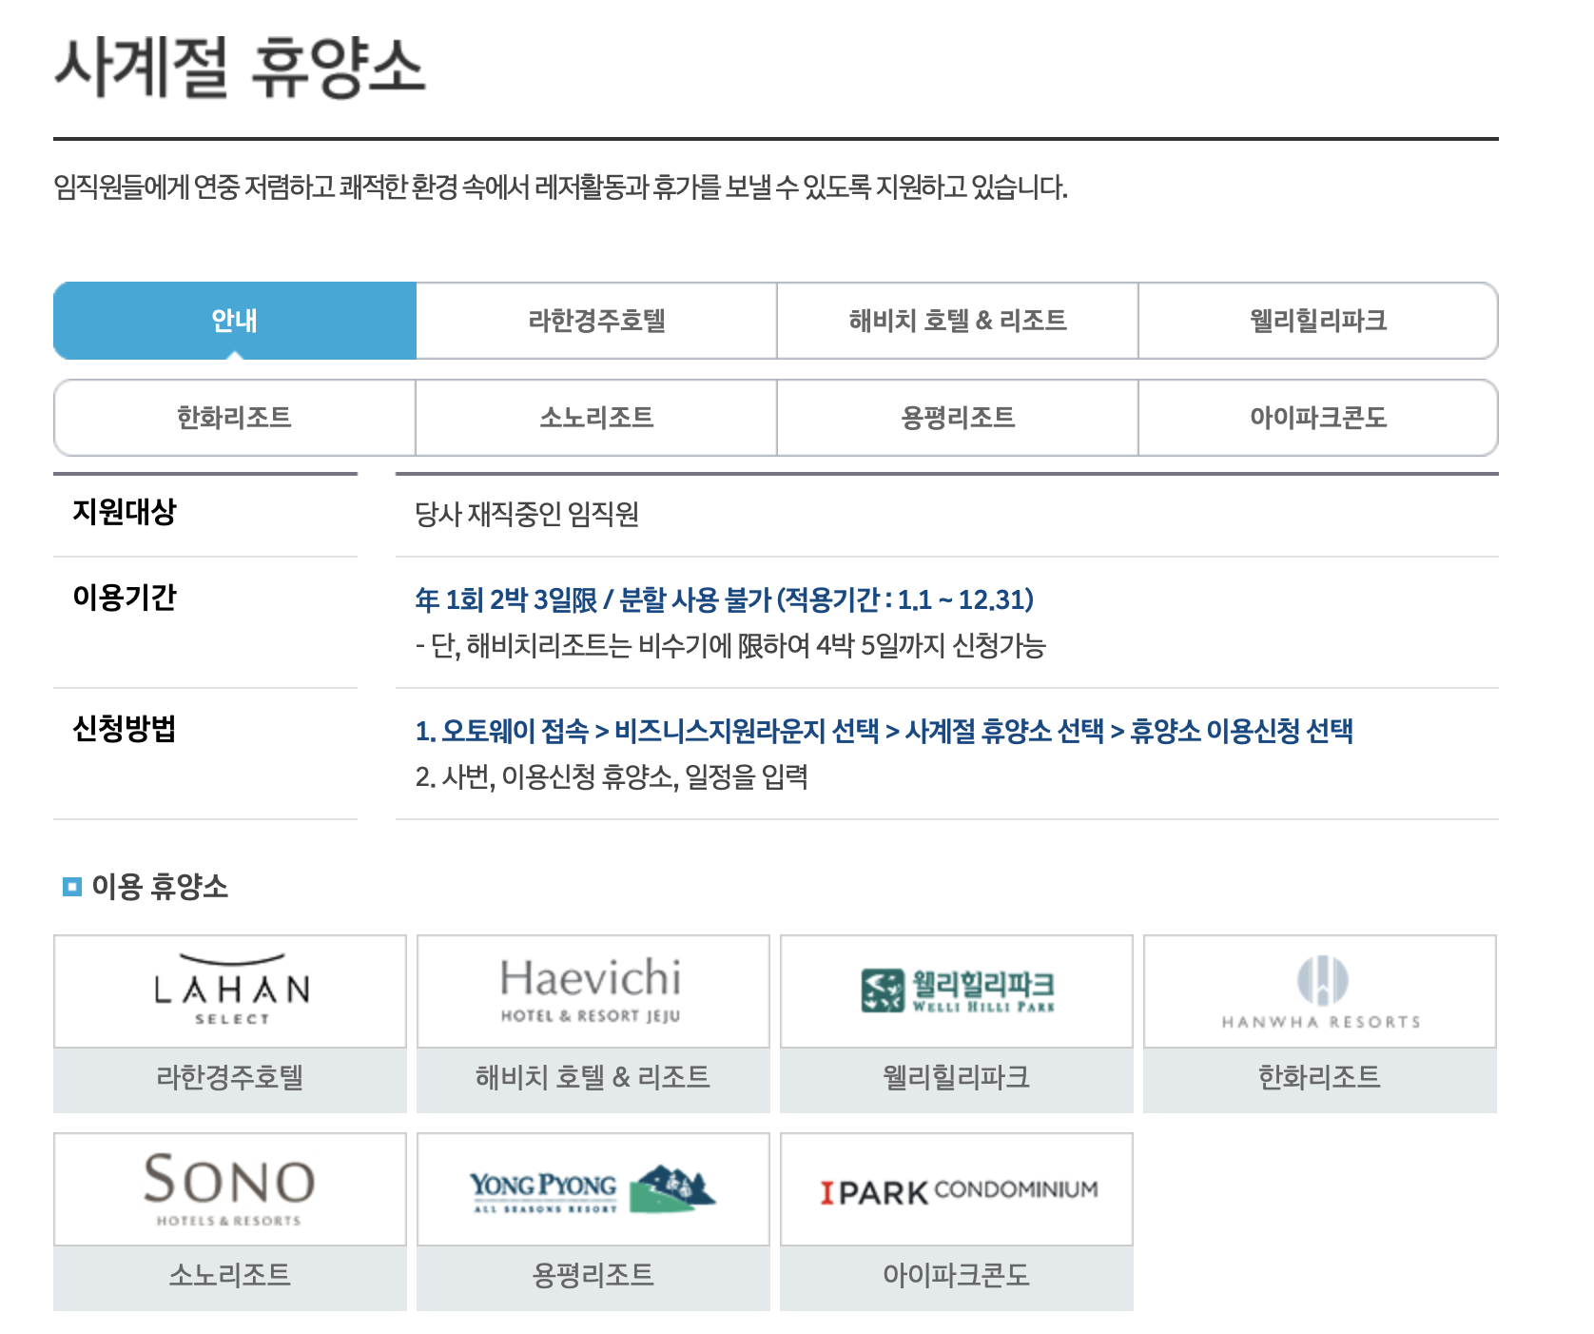Click the Welli Hilli Park logo image
Image resolution: width=1594 pixels, height=1334 pixels.
coord(957,991)
